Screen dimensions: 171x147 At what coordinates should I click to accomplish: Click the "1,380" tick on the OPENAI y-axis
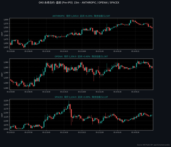(6, 62)
